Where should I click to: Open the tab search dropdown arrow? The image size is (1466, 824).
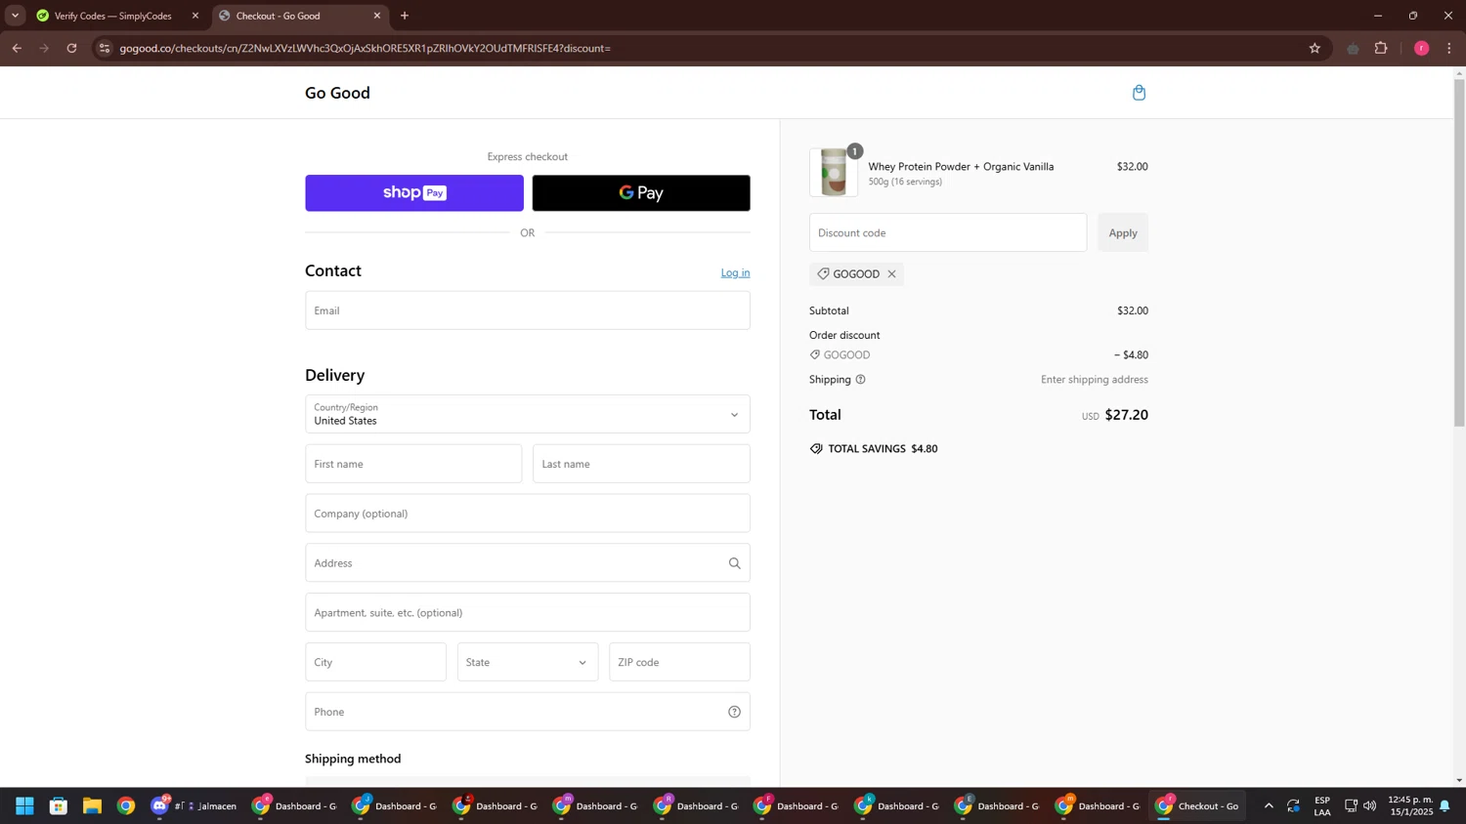click(15, 16)
